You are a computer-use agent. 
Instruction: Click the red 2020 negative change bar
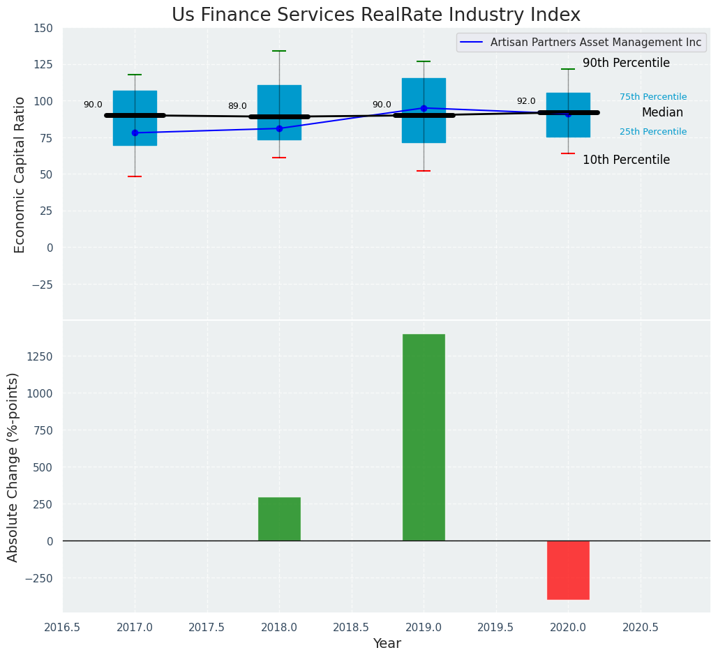click(568, 570)
